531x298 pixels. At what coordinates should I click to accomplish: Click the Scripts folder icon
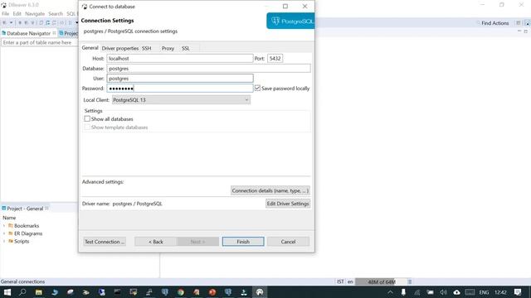(x=11, y=241)
